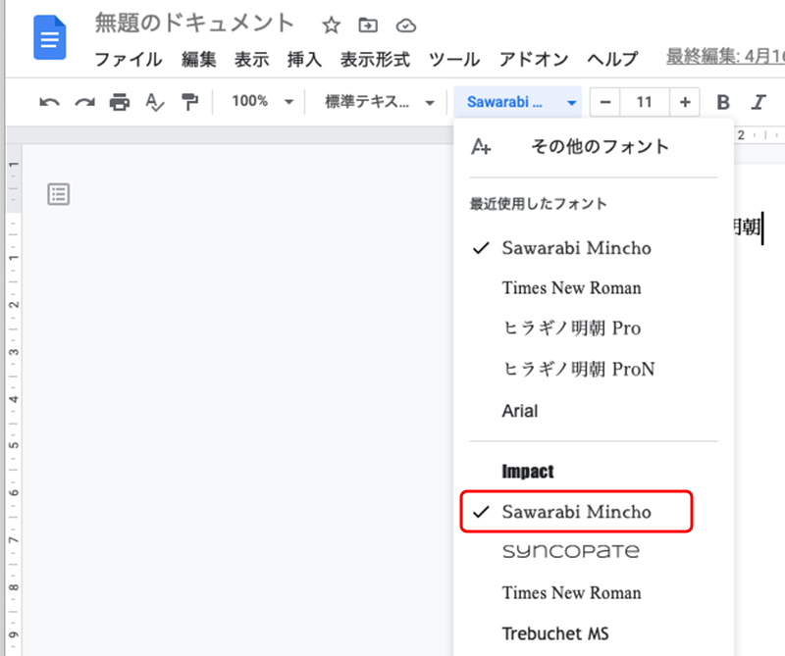Increase the font size
The image size is (785, 656).
pos(685,102)
